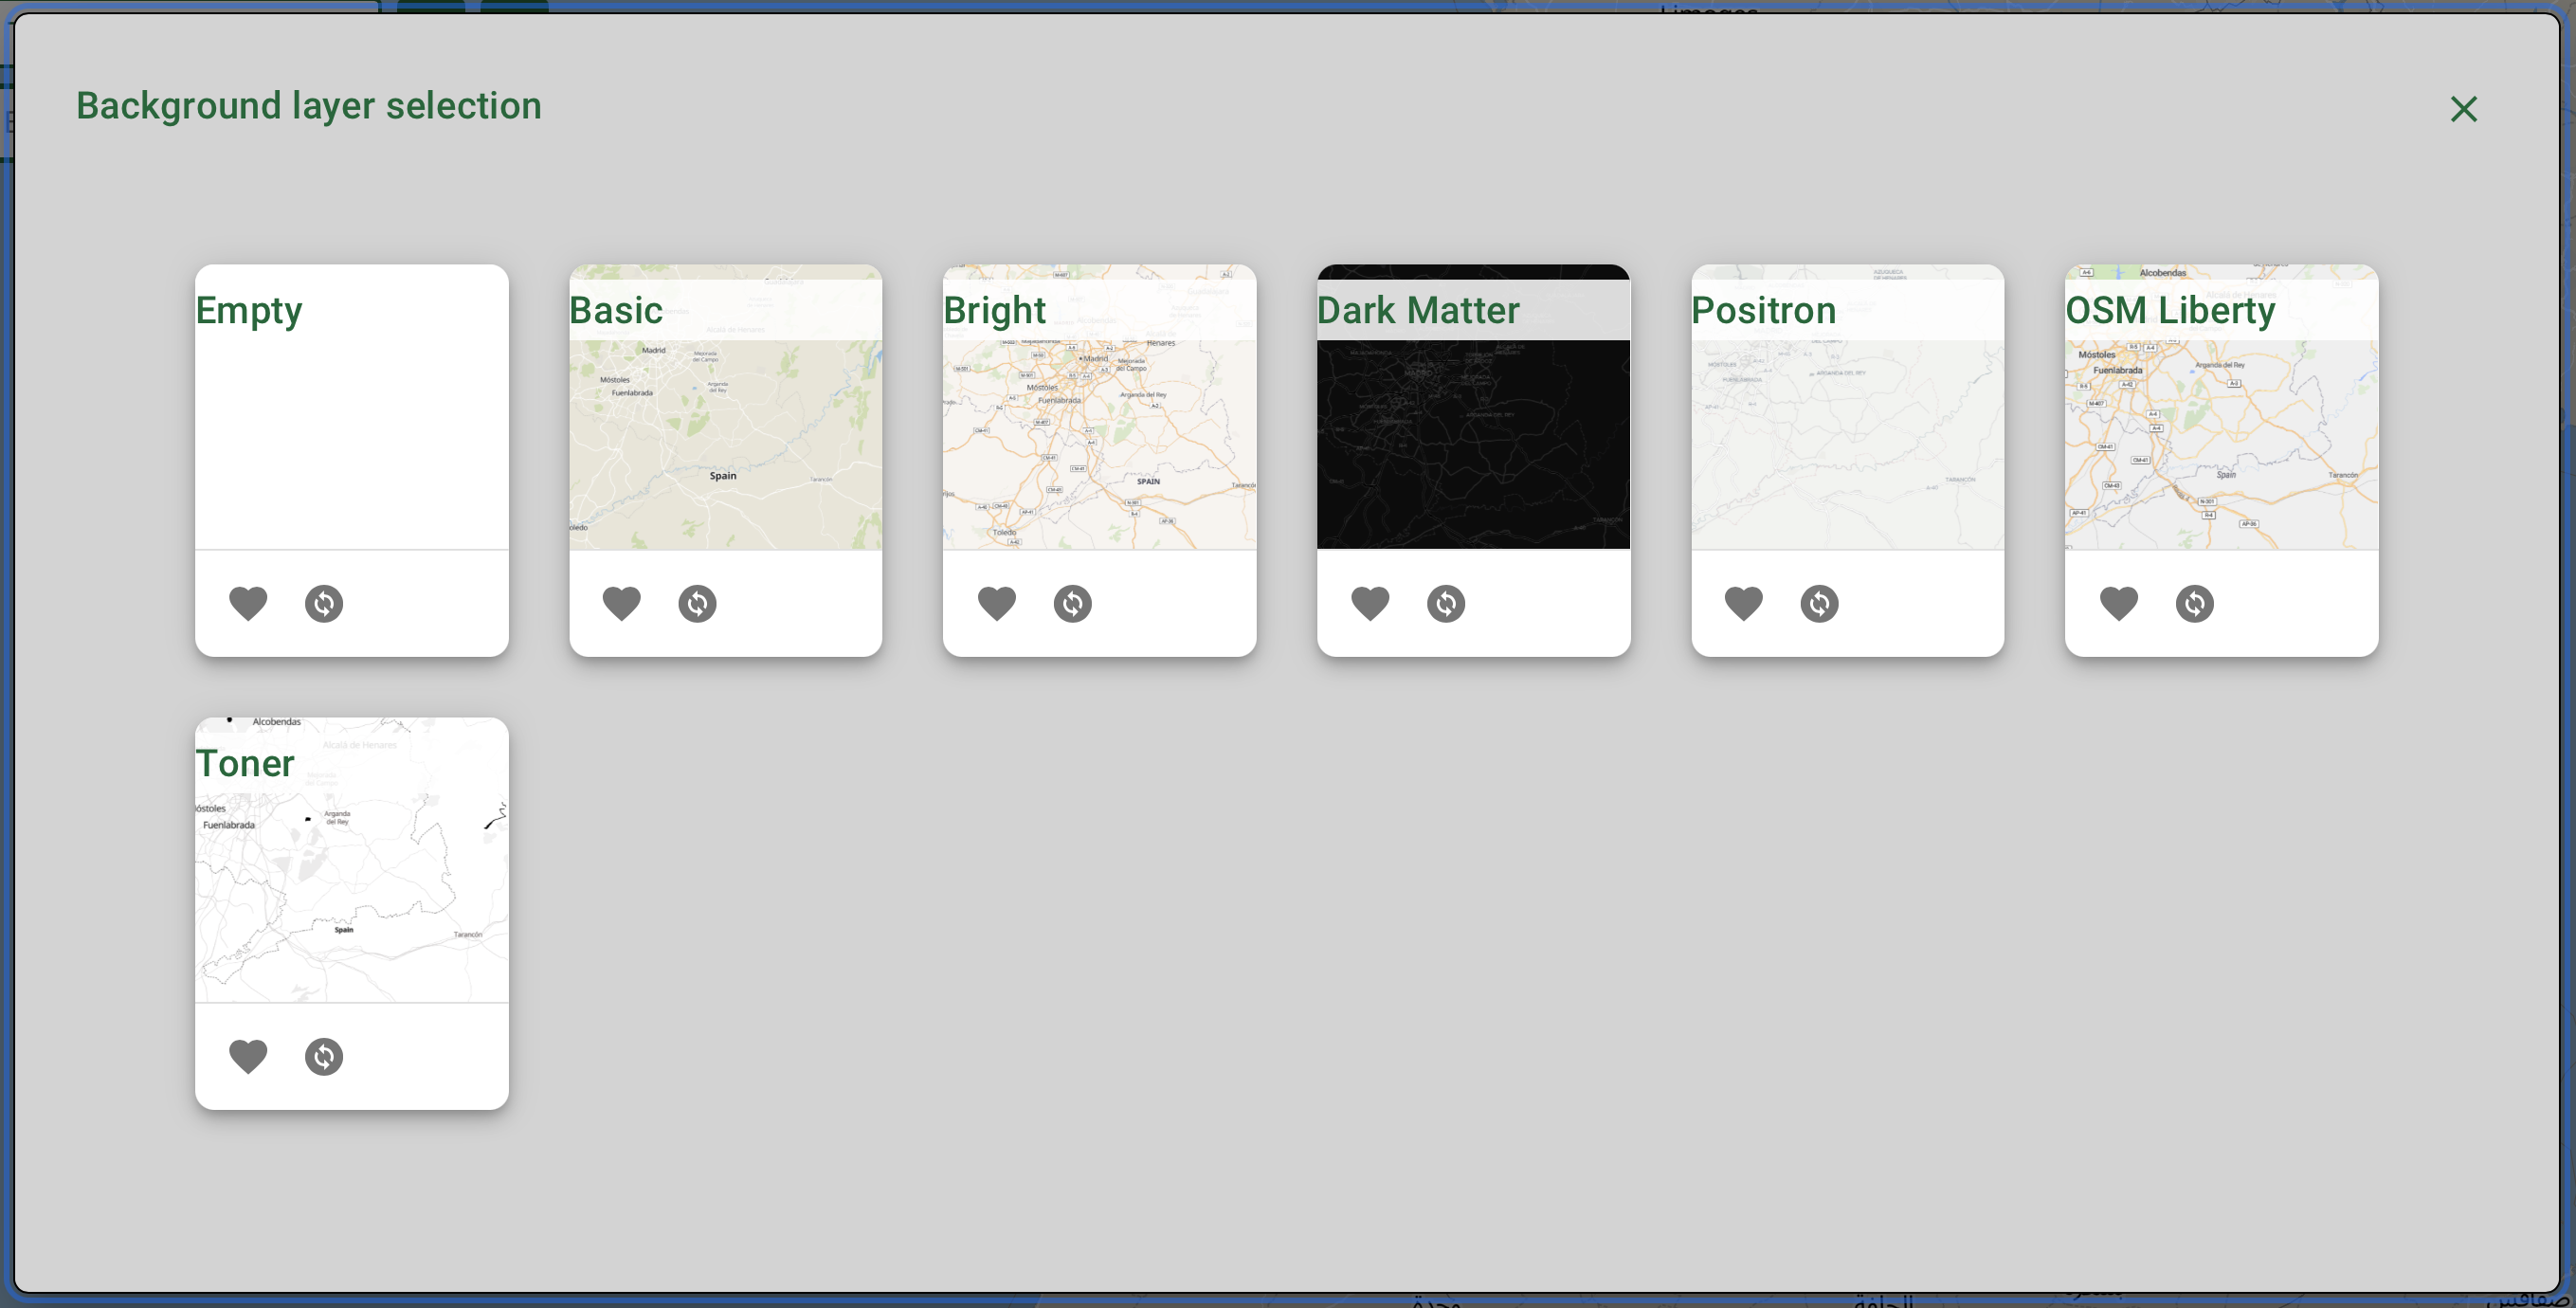
Task: Toggle favorite on Bright layer
Action: click(997, 604)
